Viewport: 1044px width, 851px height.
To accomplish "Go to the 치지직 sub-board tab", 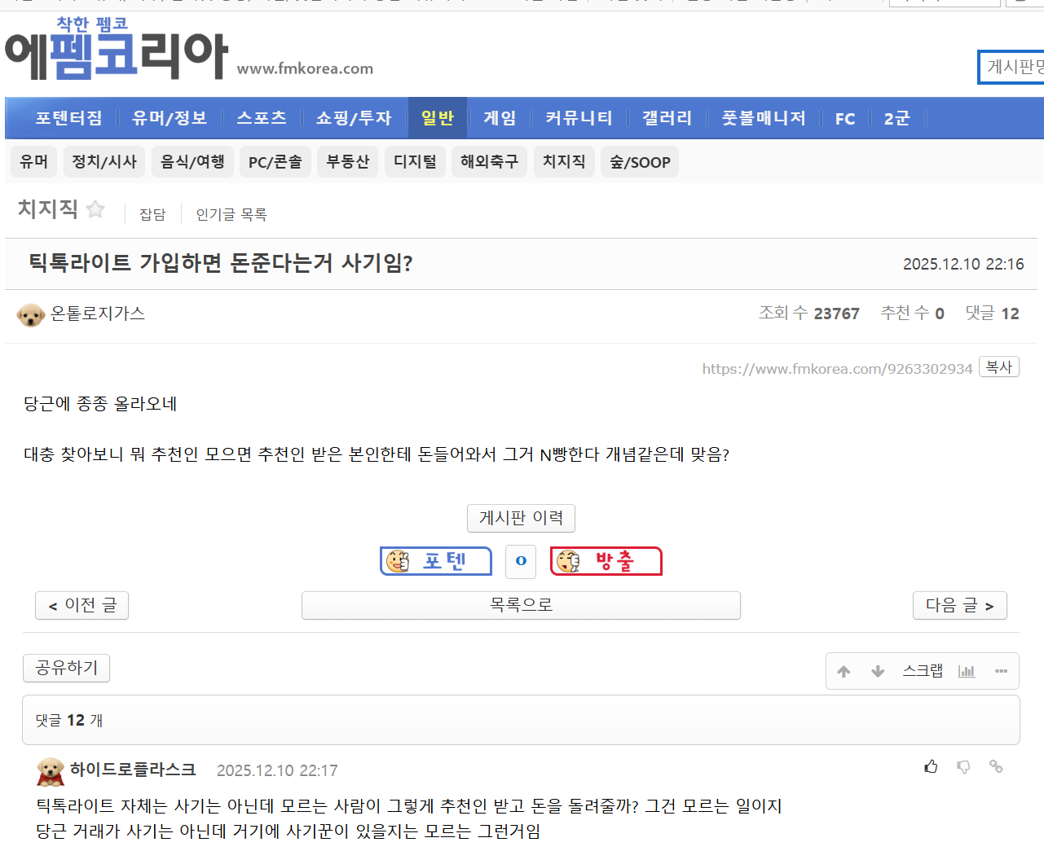I will (564, 162).
